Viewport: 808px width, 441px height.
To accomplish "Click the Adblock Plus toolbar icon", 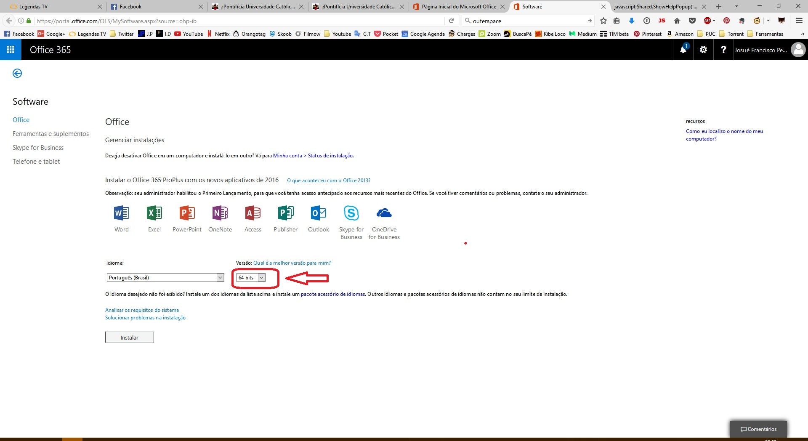I will (x=707, y=21).
